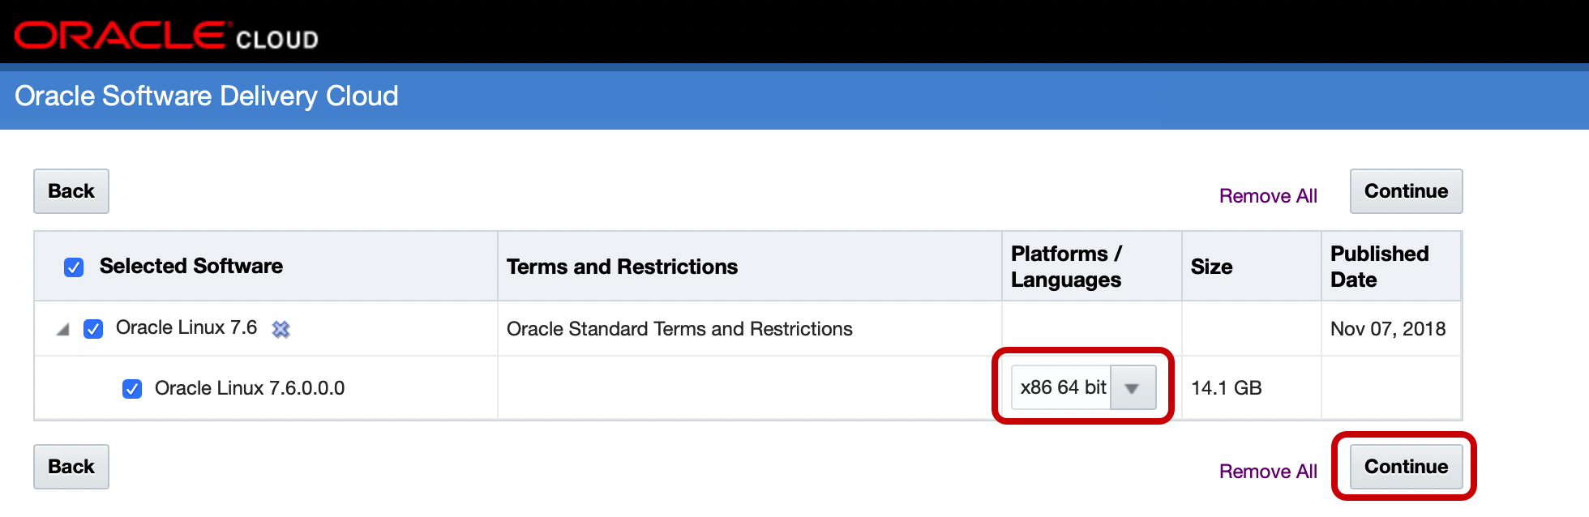
Task: Open Oracle Standard Terms and Restrictions
Action: point(679,329)
